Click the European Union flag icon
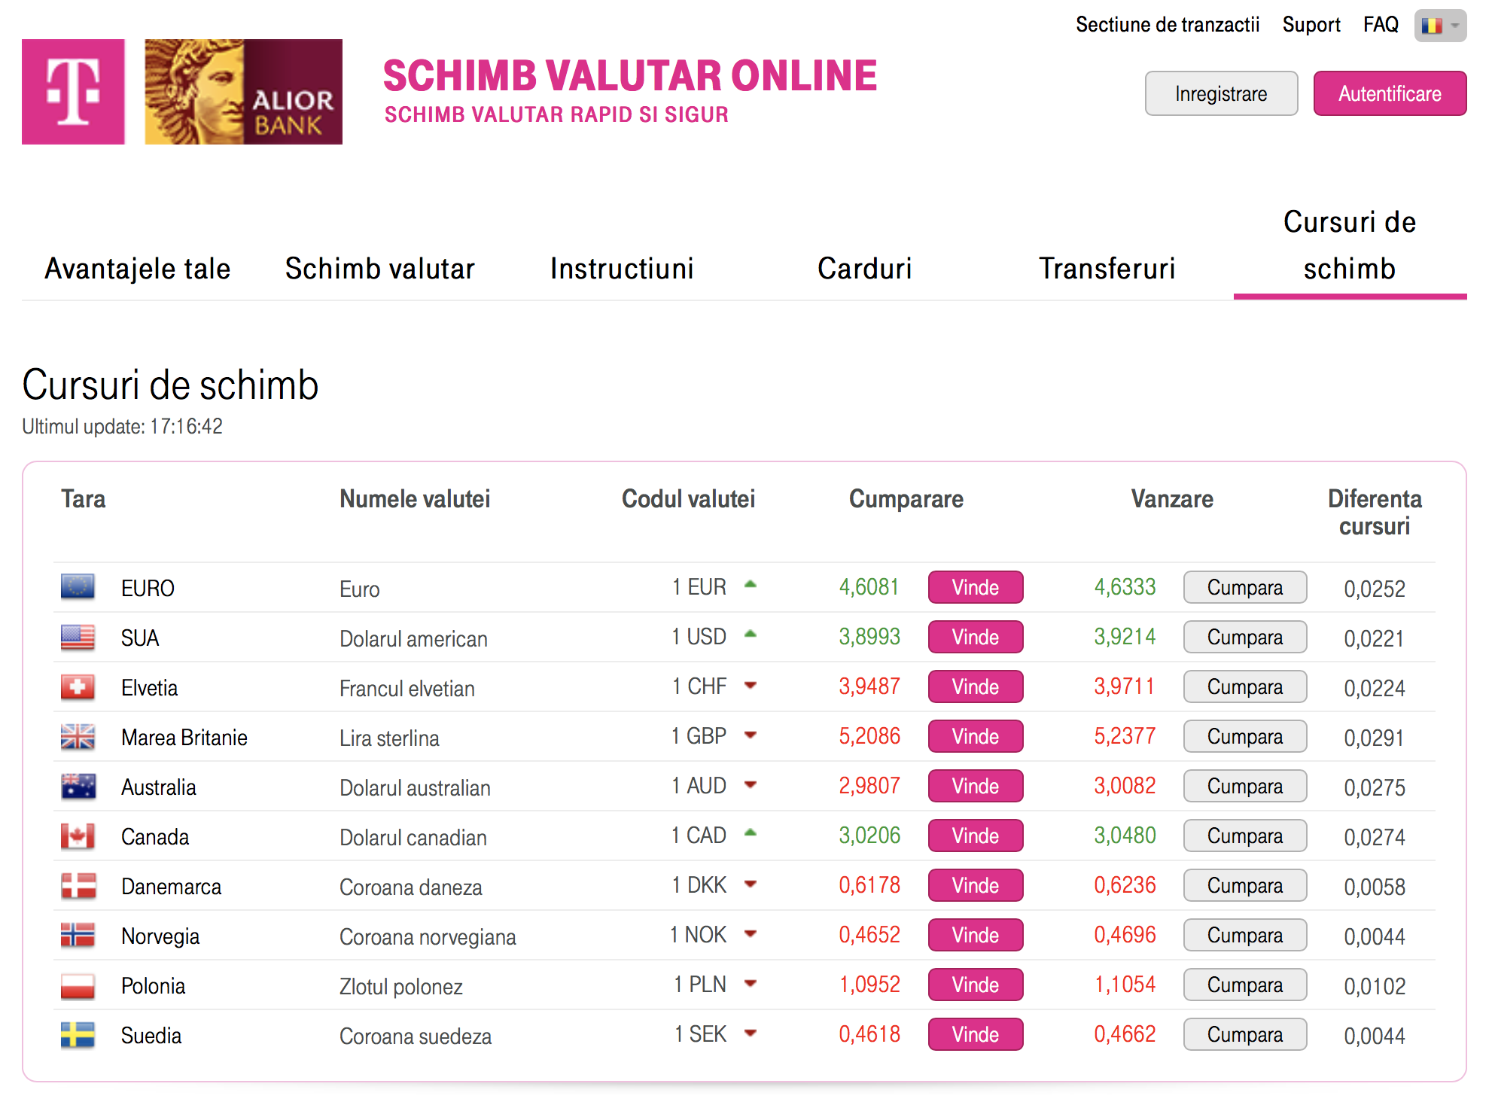This screenshot has width=1492, height=1108. point(78,586)
